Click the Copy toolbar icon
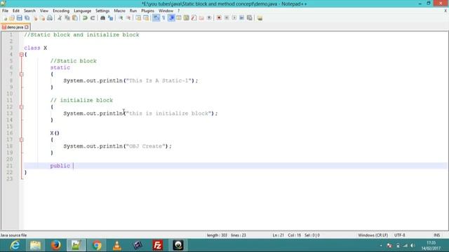The image size is (449, 252). (67, 18)
